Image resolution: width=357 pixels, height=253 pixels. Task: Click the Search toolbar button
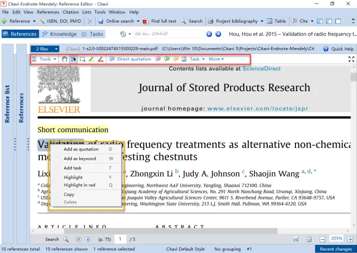192,21
